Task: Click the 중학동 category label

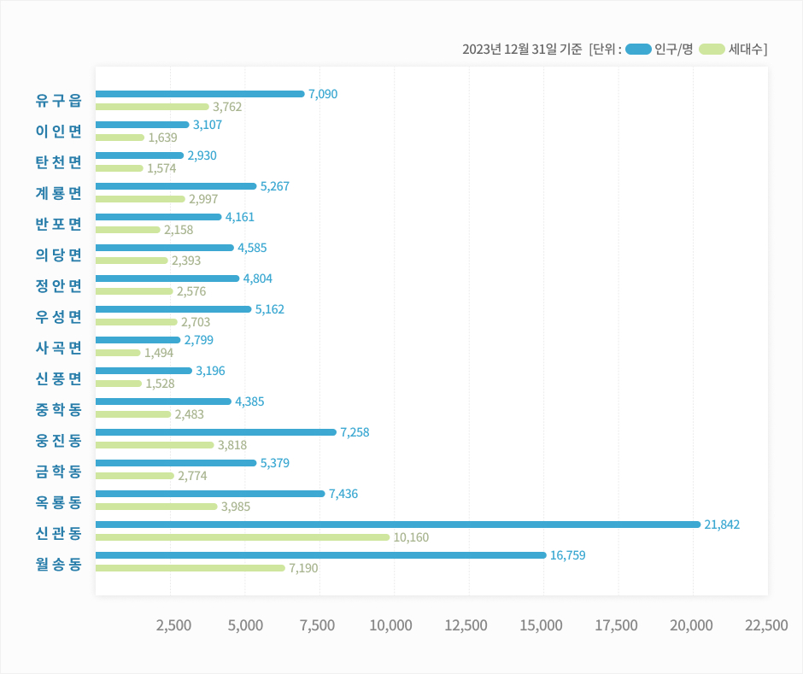Action: point(59,408)
